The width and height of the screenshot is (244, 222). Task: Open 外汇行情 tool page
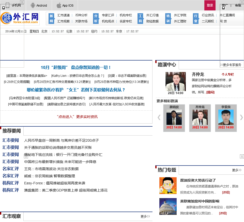(152, 15)
